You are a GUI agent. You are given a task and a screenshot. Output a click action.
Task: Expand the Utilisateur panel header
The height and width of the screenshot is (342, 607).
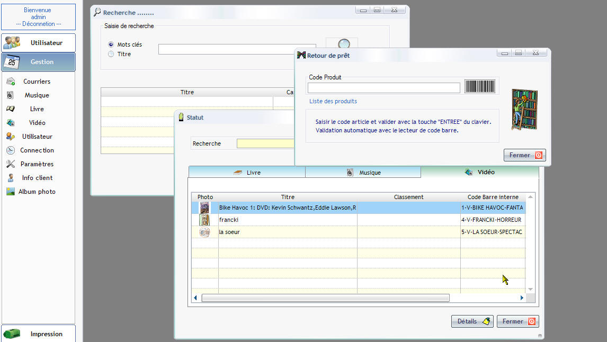[39, 43]
